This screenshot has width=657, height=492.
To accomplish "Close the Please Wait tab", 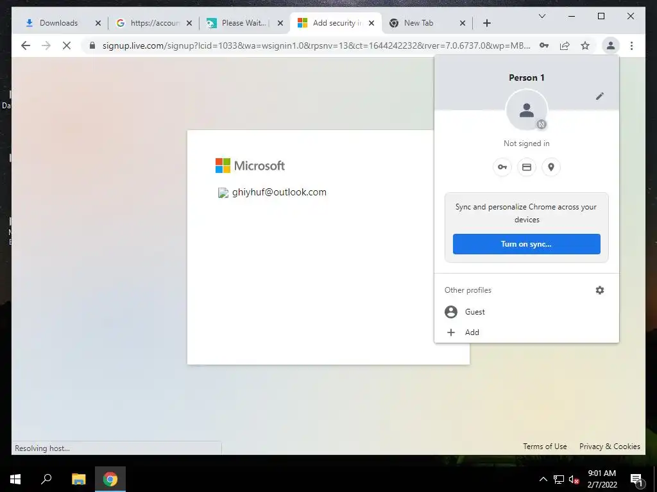I will coord(280,23).
